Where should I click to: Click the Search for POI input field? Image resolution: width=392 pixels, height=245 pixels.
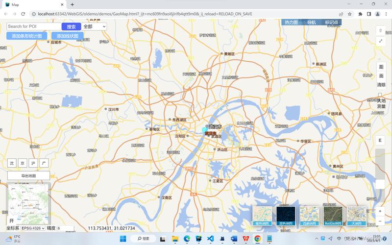33,26
